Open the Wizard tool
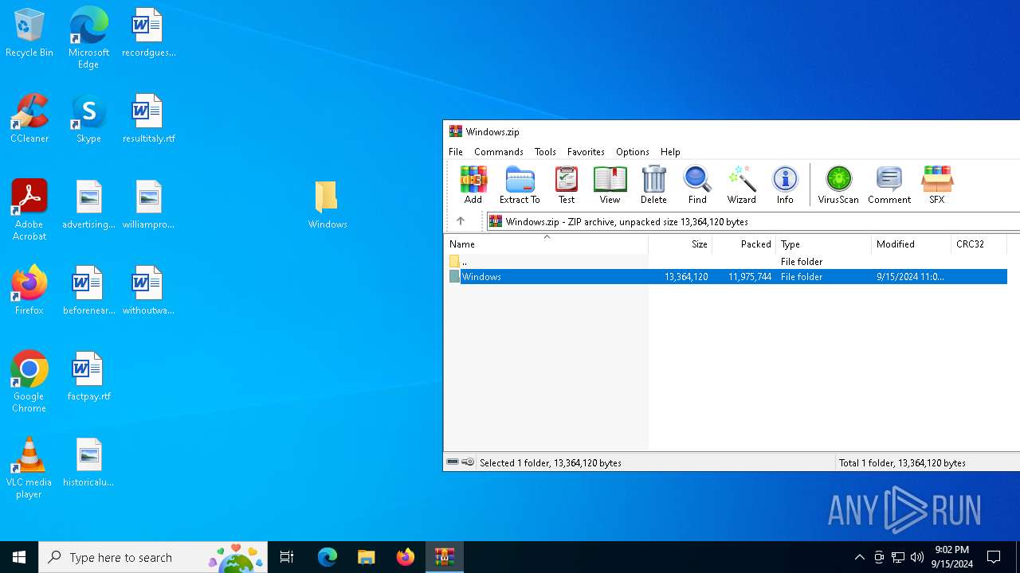 (x=741, y=185)
